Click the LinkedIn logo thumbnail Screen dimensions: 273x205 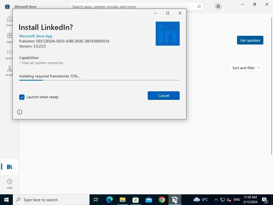[x=167, y=33]
